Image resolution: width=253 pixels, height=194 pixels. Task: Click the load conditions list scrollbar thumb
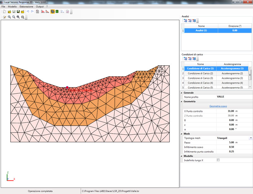pos(250,75)
